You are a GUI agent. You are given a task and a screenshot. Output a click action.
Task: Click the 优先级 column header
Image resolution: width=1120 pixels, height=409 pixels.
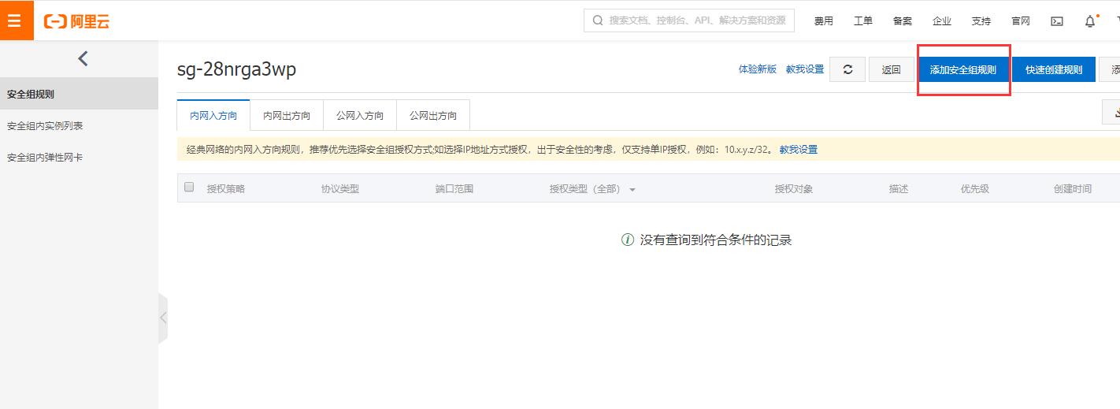(975, 189)
